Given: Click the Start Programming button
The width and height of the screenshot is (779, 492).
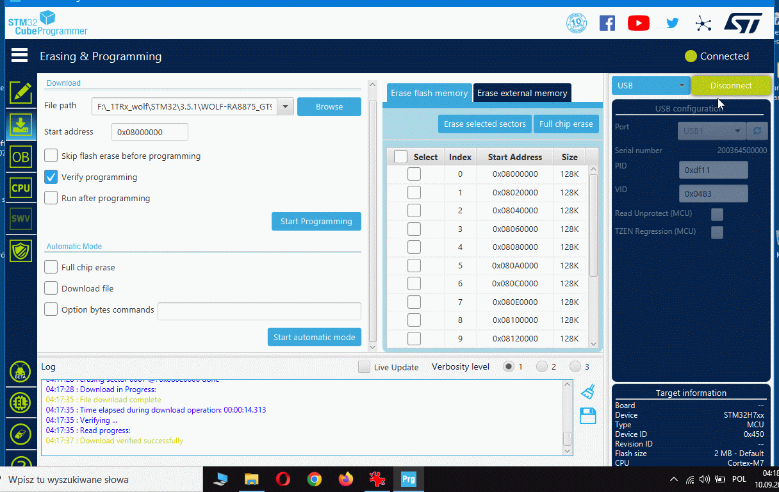Looking at the screenshot, I should click(316, 221).
